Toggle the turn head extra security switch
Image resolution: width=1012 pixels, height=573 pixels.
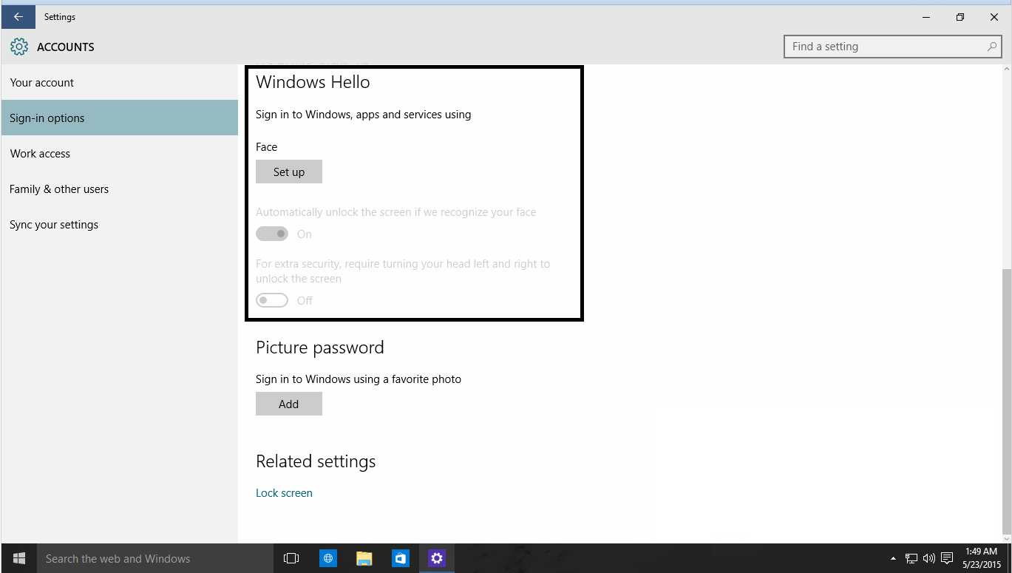click(272, 301)
